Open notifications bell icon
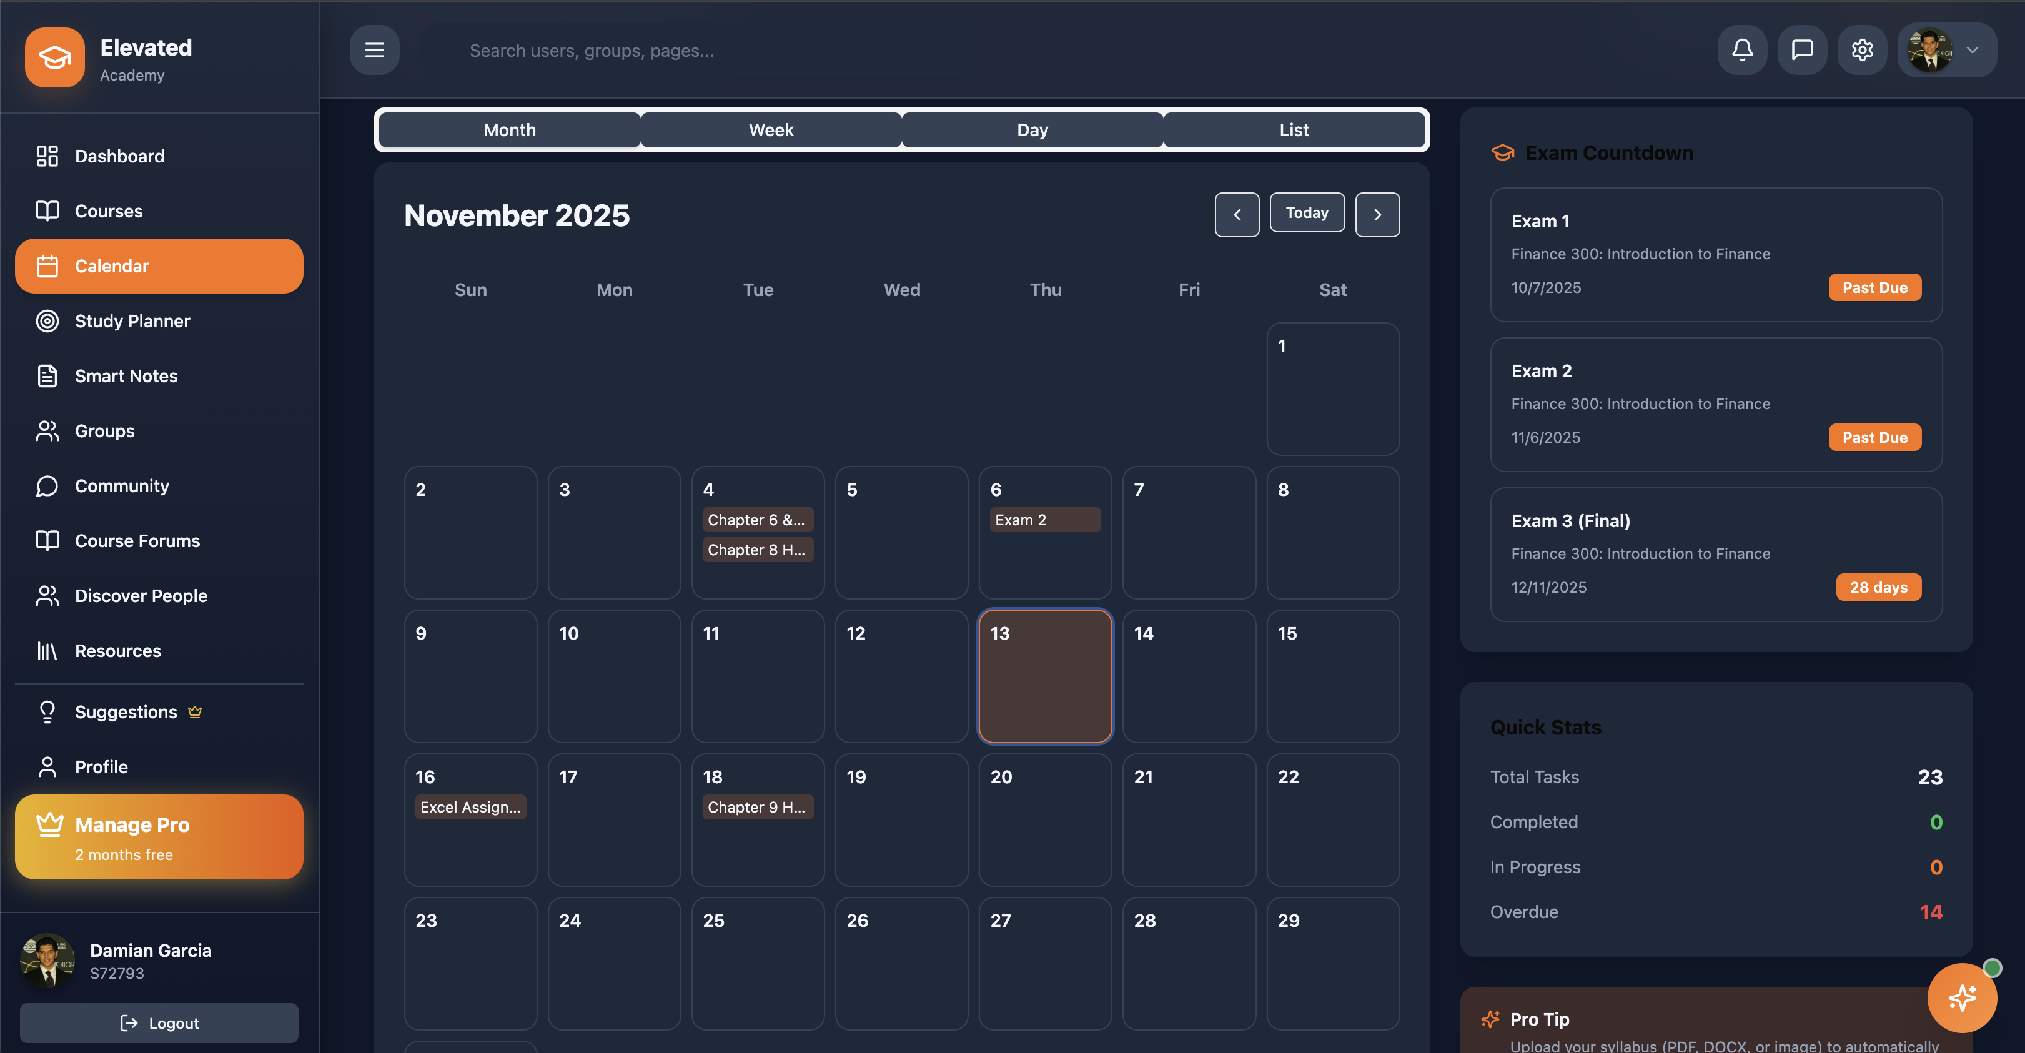This screenshot has width=2025, height=1053. [x=1742, y=51]
